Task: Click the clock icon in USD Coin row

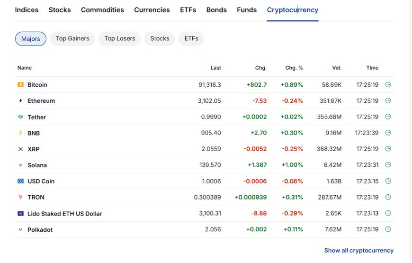Action: pos(388,181)
